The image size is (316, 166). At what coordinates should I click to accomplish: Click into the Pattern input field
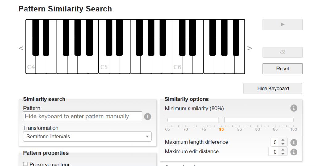83,116
